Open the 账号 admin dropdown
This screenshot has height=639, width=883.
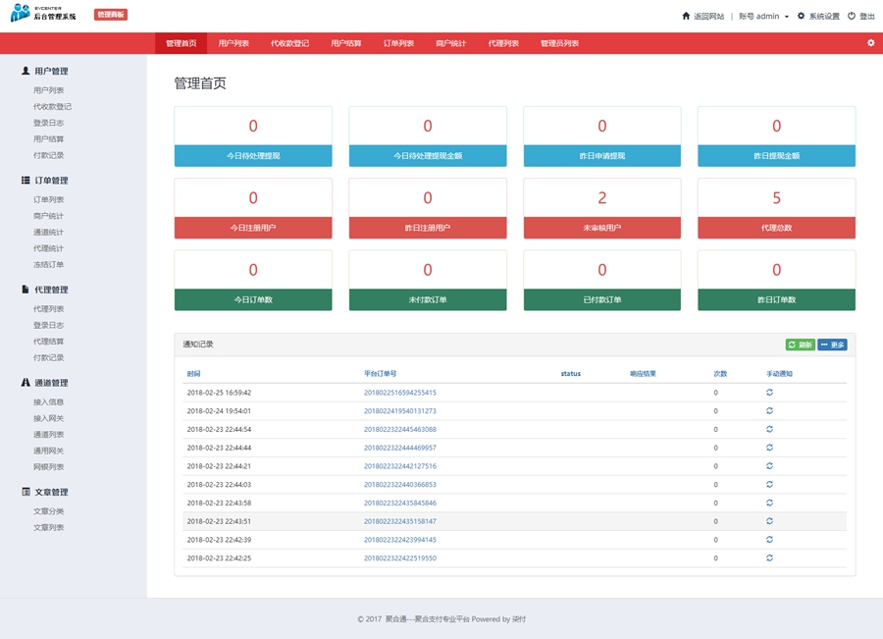(763, 16)
